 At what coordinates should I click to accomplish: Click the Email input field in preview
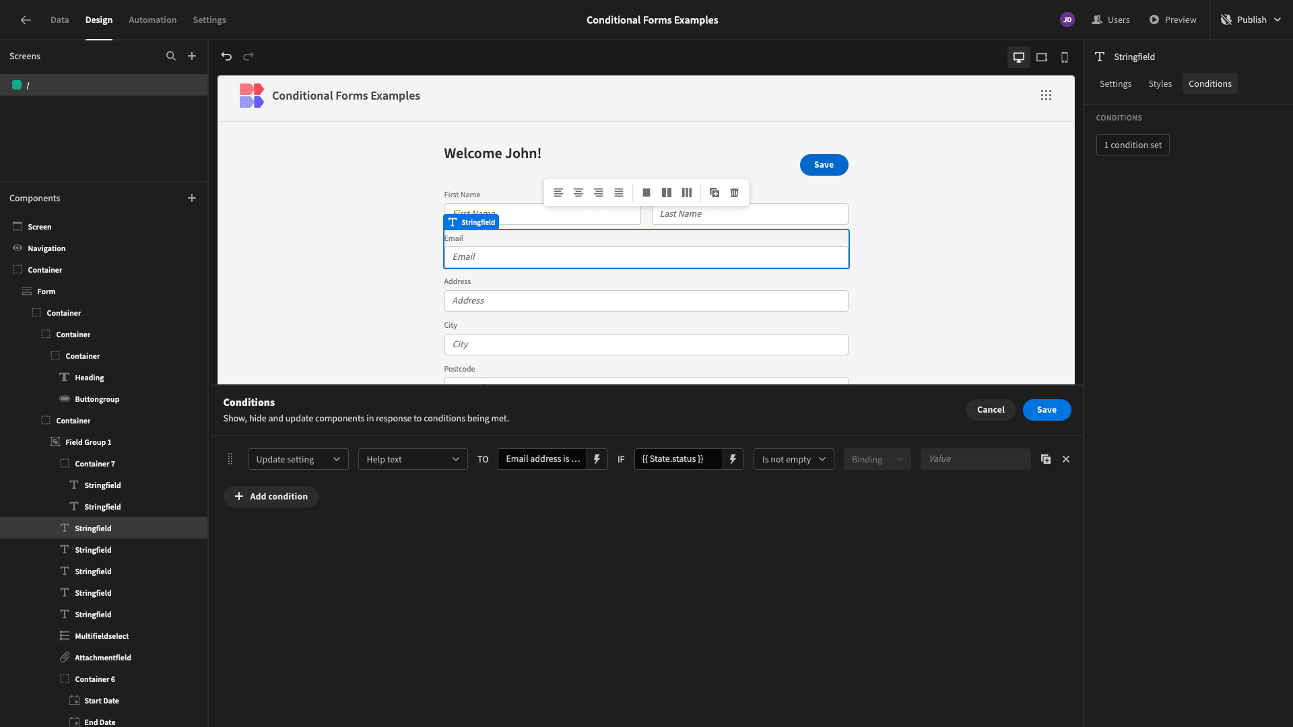tap(646, 257)
